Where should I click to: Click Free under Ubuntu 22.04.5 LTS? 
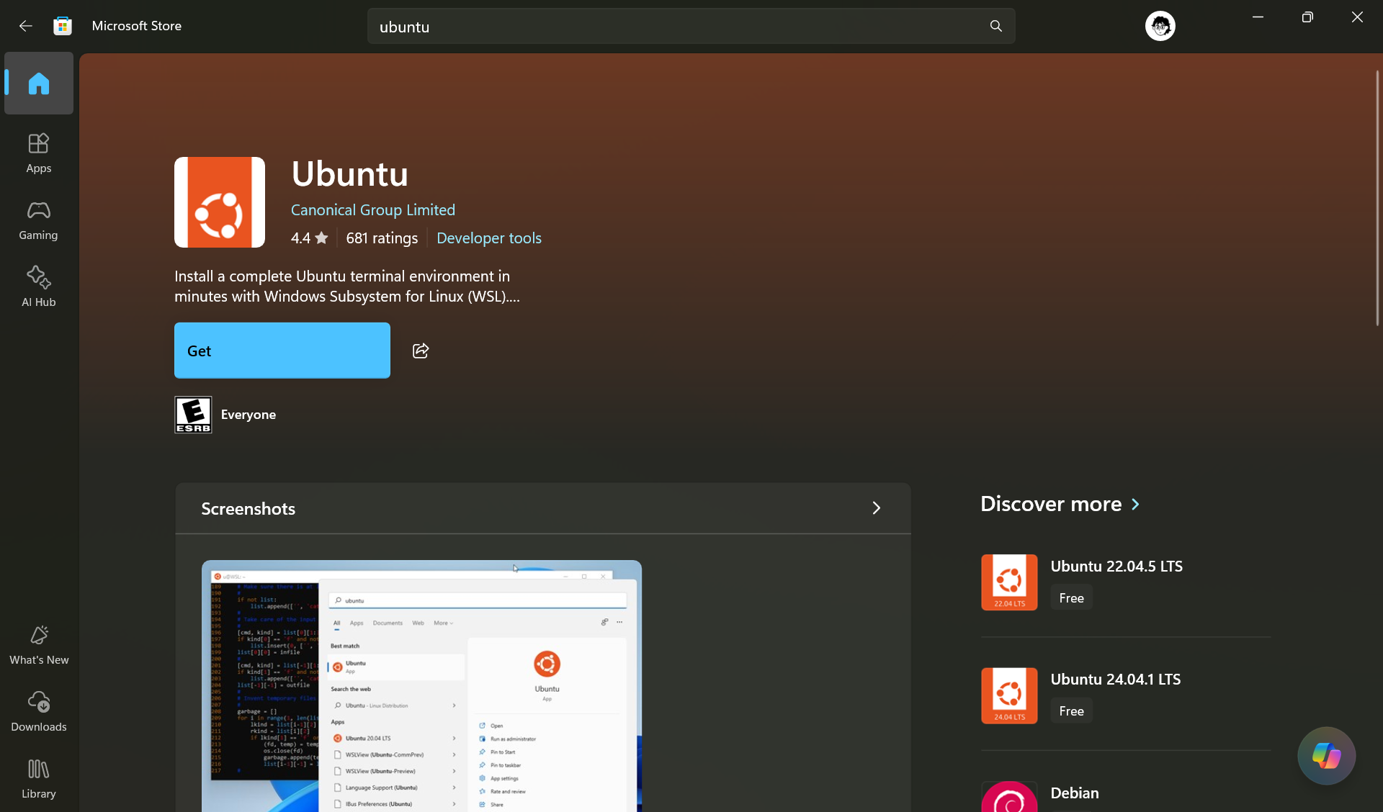coord(1071,598)
